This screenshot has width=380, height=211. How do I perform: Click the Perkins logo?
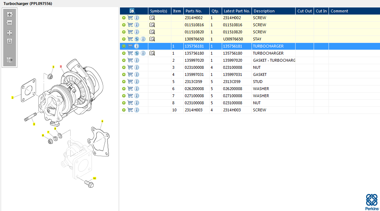pos(372,202)
